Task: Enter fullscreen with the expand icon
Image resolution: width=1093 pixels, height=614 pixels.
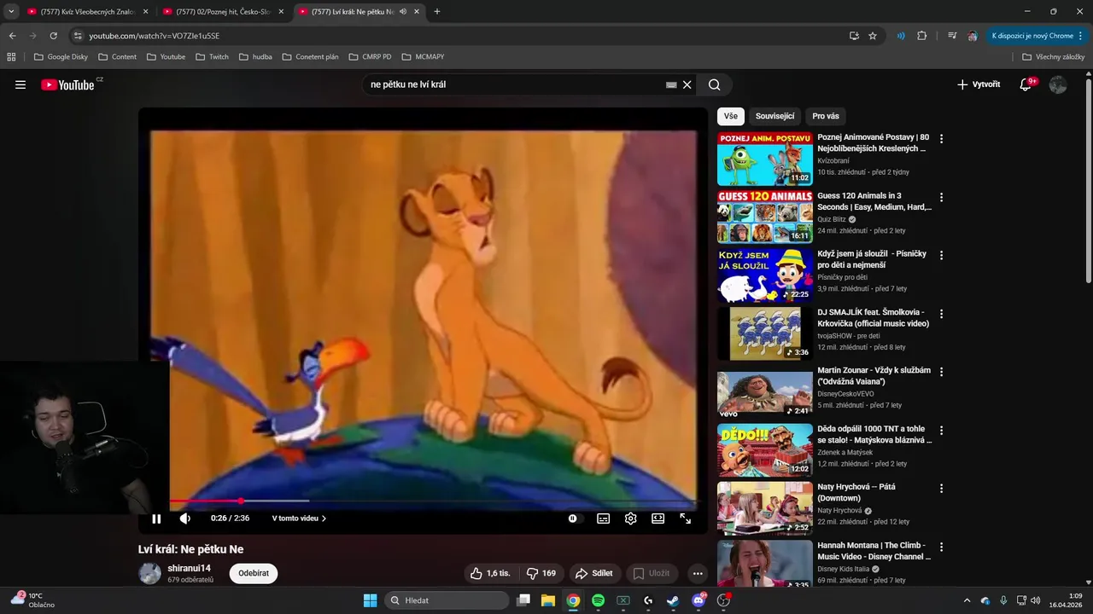Action: [686, 518]
